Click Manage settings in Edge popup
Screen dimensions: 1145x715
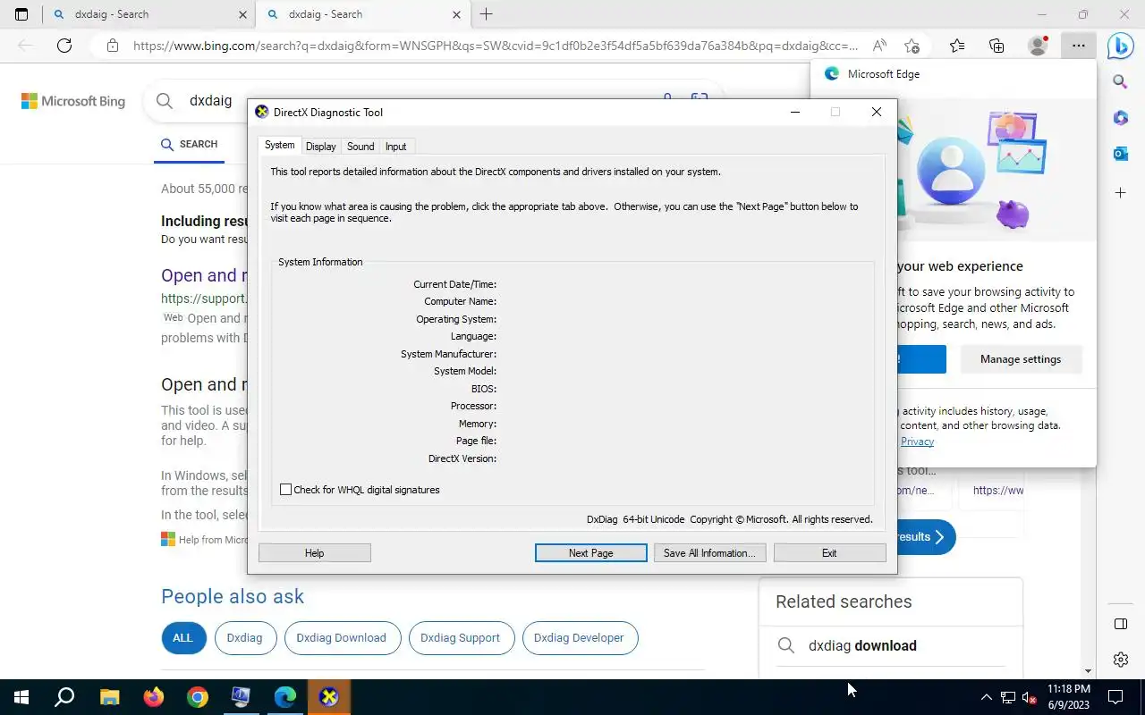tap(1021, 359)
